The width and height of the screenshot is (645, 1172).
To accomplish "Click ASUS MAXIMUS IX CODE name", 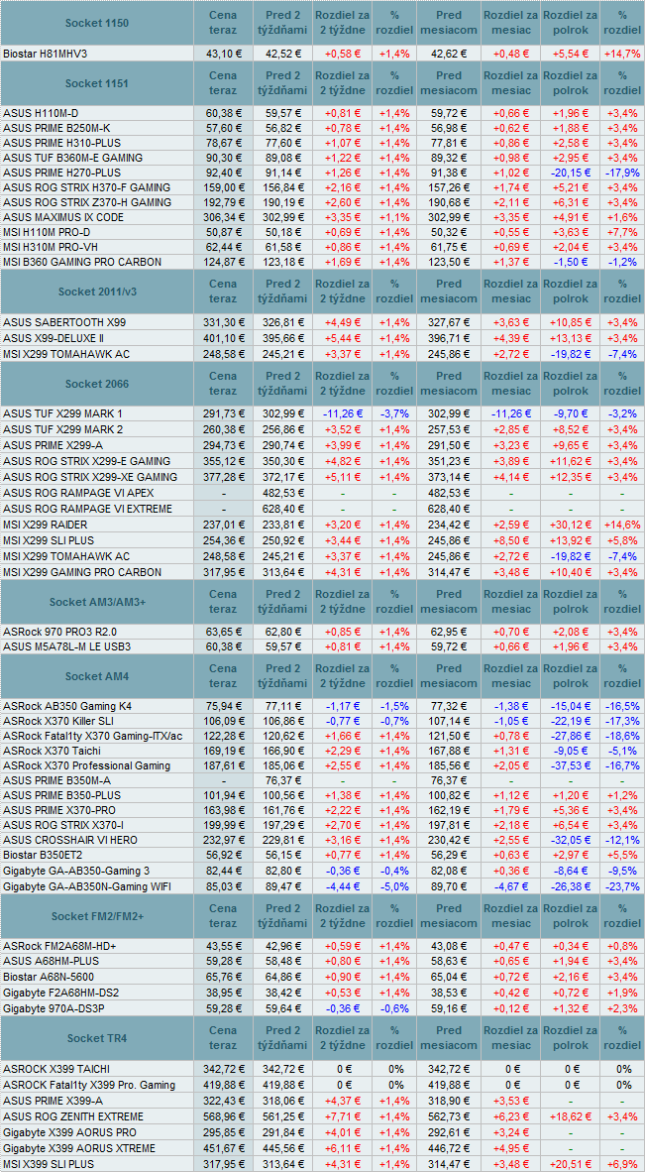I will (x=63, y=217).
